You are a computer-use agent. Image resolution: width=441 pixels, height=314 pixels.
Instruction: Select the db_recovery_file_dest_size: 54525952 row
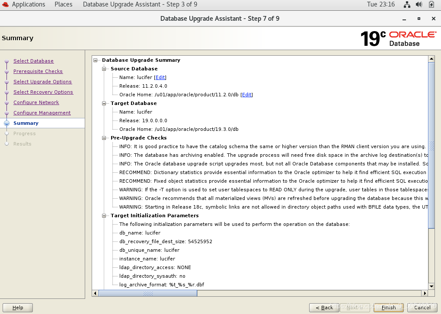coord(166,242)
